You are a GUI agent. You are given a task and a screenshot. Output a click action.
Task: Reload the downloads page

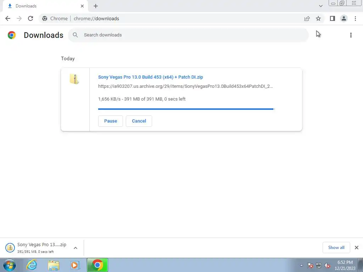click(30, 18)
